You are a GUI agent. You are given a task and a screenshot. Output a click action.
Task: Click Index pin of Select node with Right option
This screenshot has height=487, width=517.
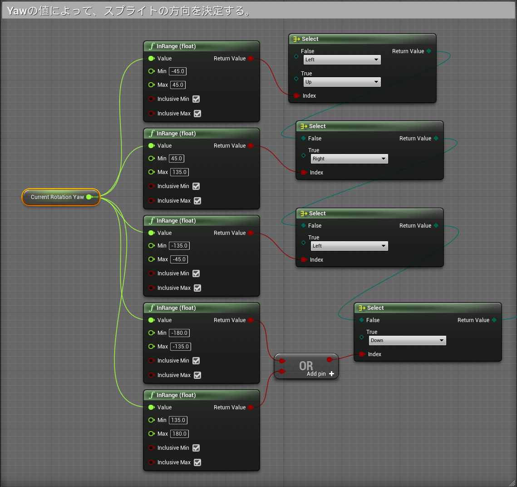[304, 172]
